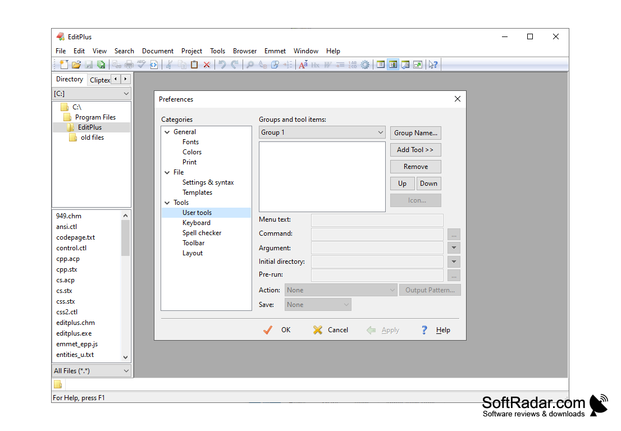Click the Print printer icon
The height and width of the screenshot is (431, 621).
[x=129, y=65]
